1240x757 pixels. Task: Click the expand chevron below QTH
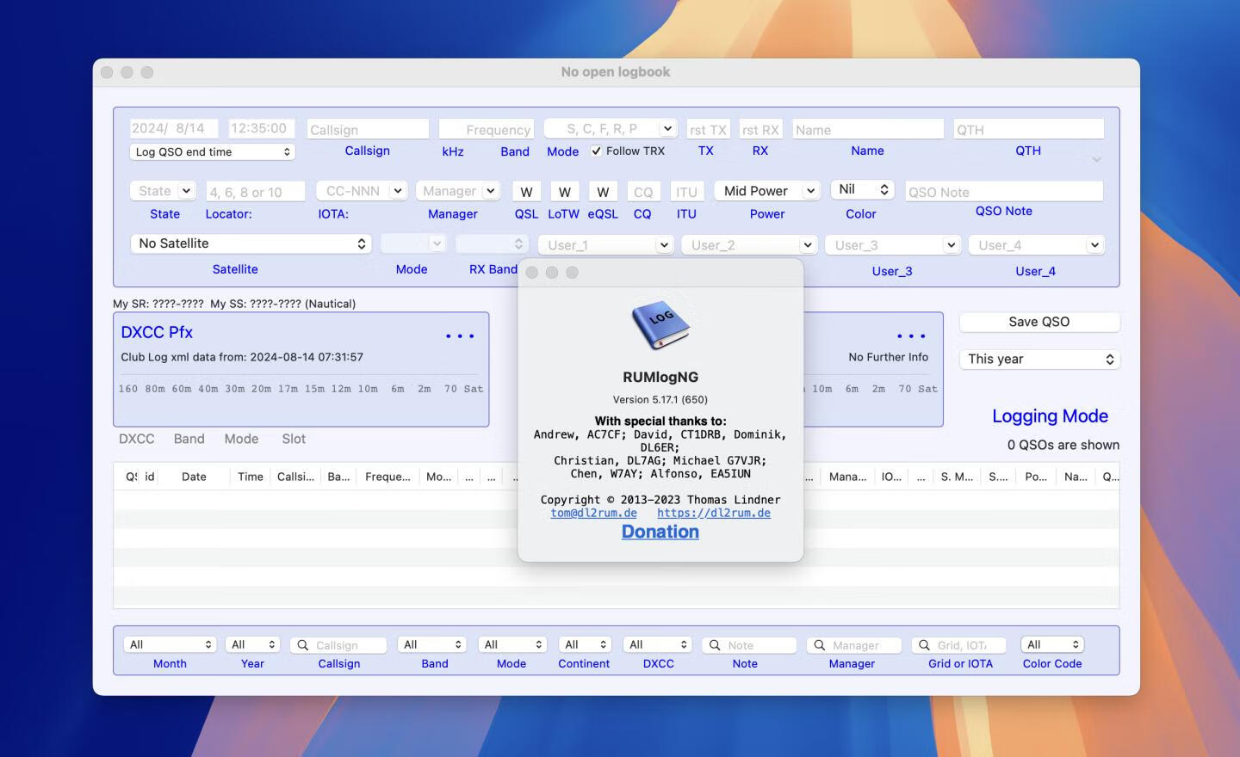coord(1096,159)
